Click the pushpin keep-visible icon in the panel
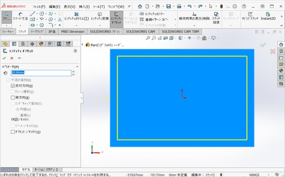 click(19, 58)
